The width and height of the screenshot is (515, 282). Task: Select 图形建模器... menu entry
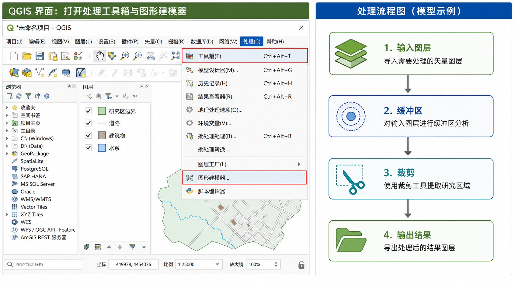click(x=244, y=178)
